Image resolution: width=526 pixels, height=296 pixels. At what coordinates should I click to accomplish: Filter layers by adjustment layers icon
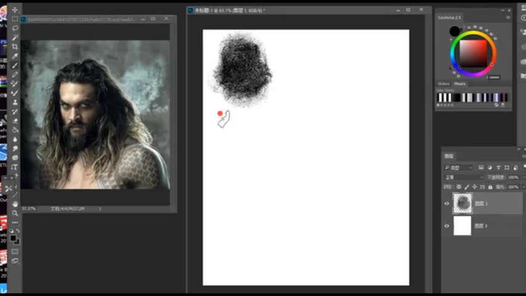490,167
